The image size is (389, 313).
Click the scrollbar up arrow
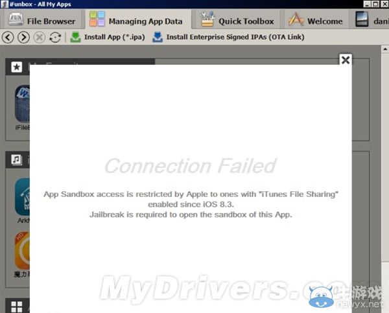click(385, 49)
